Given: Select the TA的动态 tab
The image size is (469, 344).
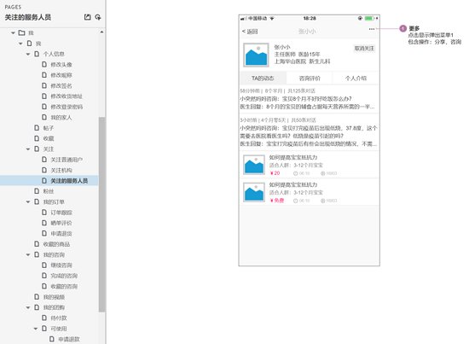Looking at the screenshot, I should pos(263,79).
